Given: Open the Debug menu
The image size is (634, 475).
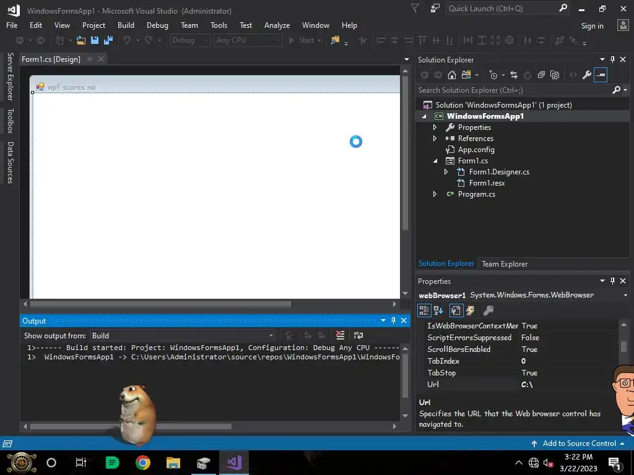Looking at the screenshot, I should pos(157,25).
